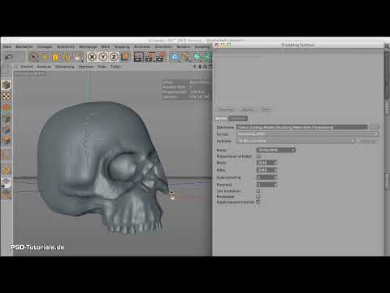390x293 pixels.
Task: Click the Pixelrand value field
Action: coord(265,185)
